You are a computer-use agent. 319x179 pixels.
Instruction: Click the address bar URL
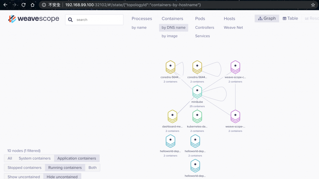133,5
